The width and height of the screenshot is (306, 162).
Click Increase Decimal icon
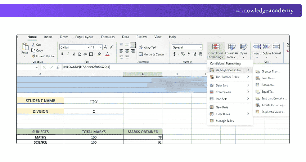pyautogui.click(x=194, y=54)
